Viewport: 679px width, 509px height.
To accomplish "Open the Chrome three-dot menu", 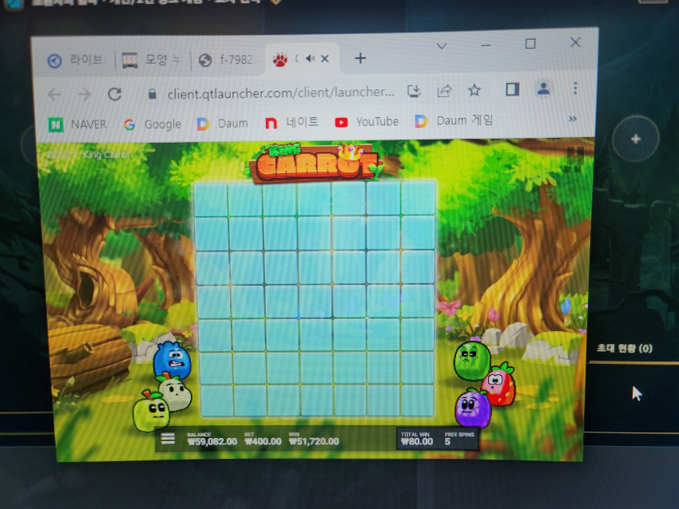I will click(575, 89).
